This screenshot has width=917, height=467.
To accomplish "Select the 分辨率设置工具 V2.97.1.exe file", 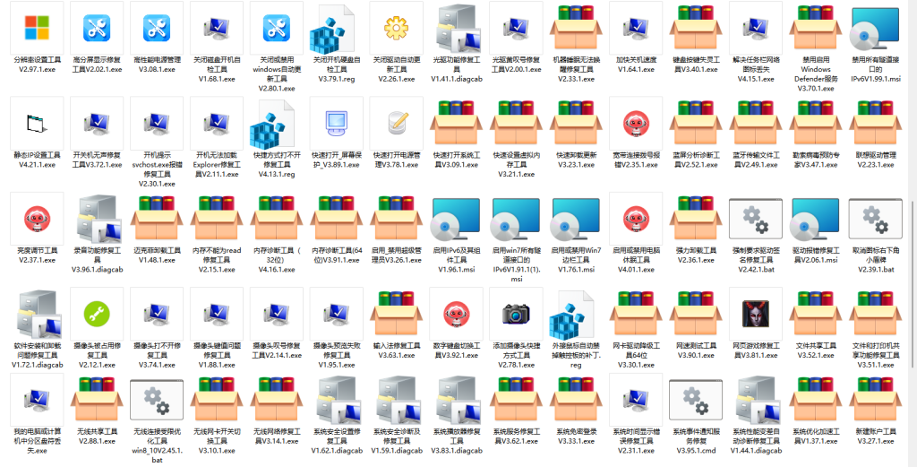I will (x=37, y=28).
